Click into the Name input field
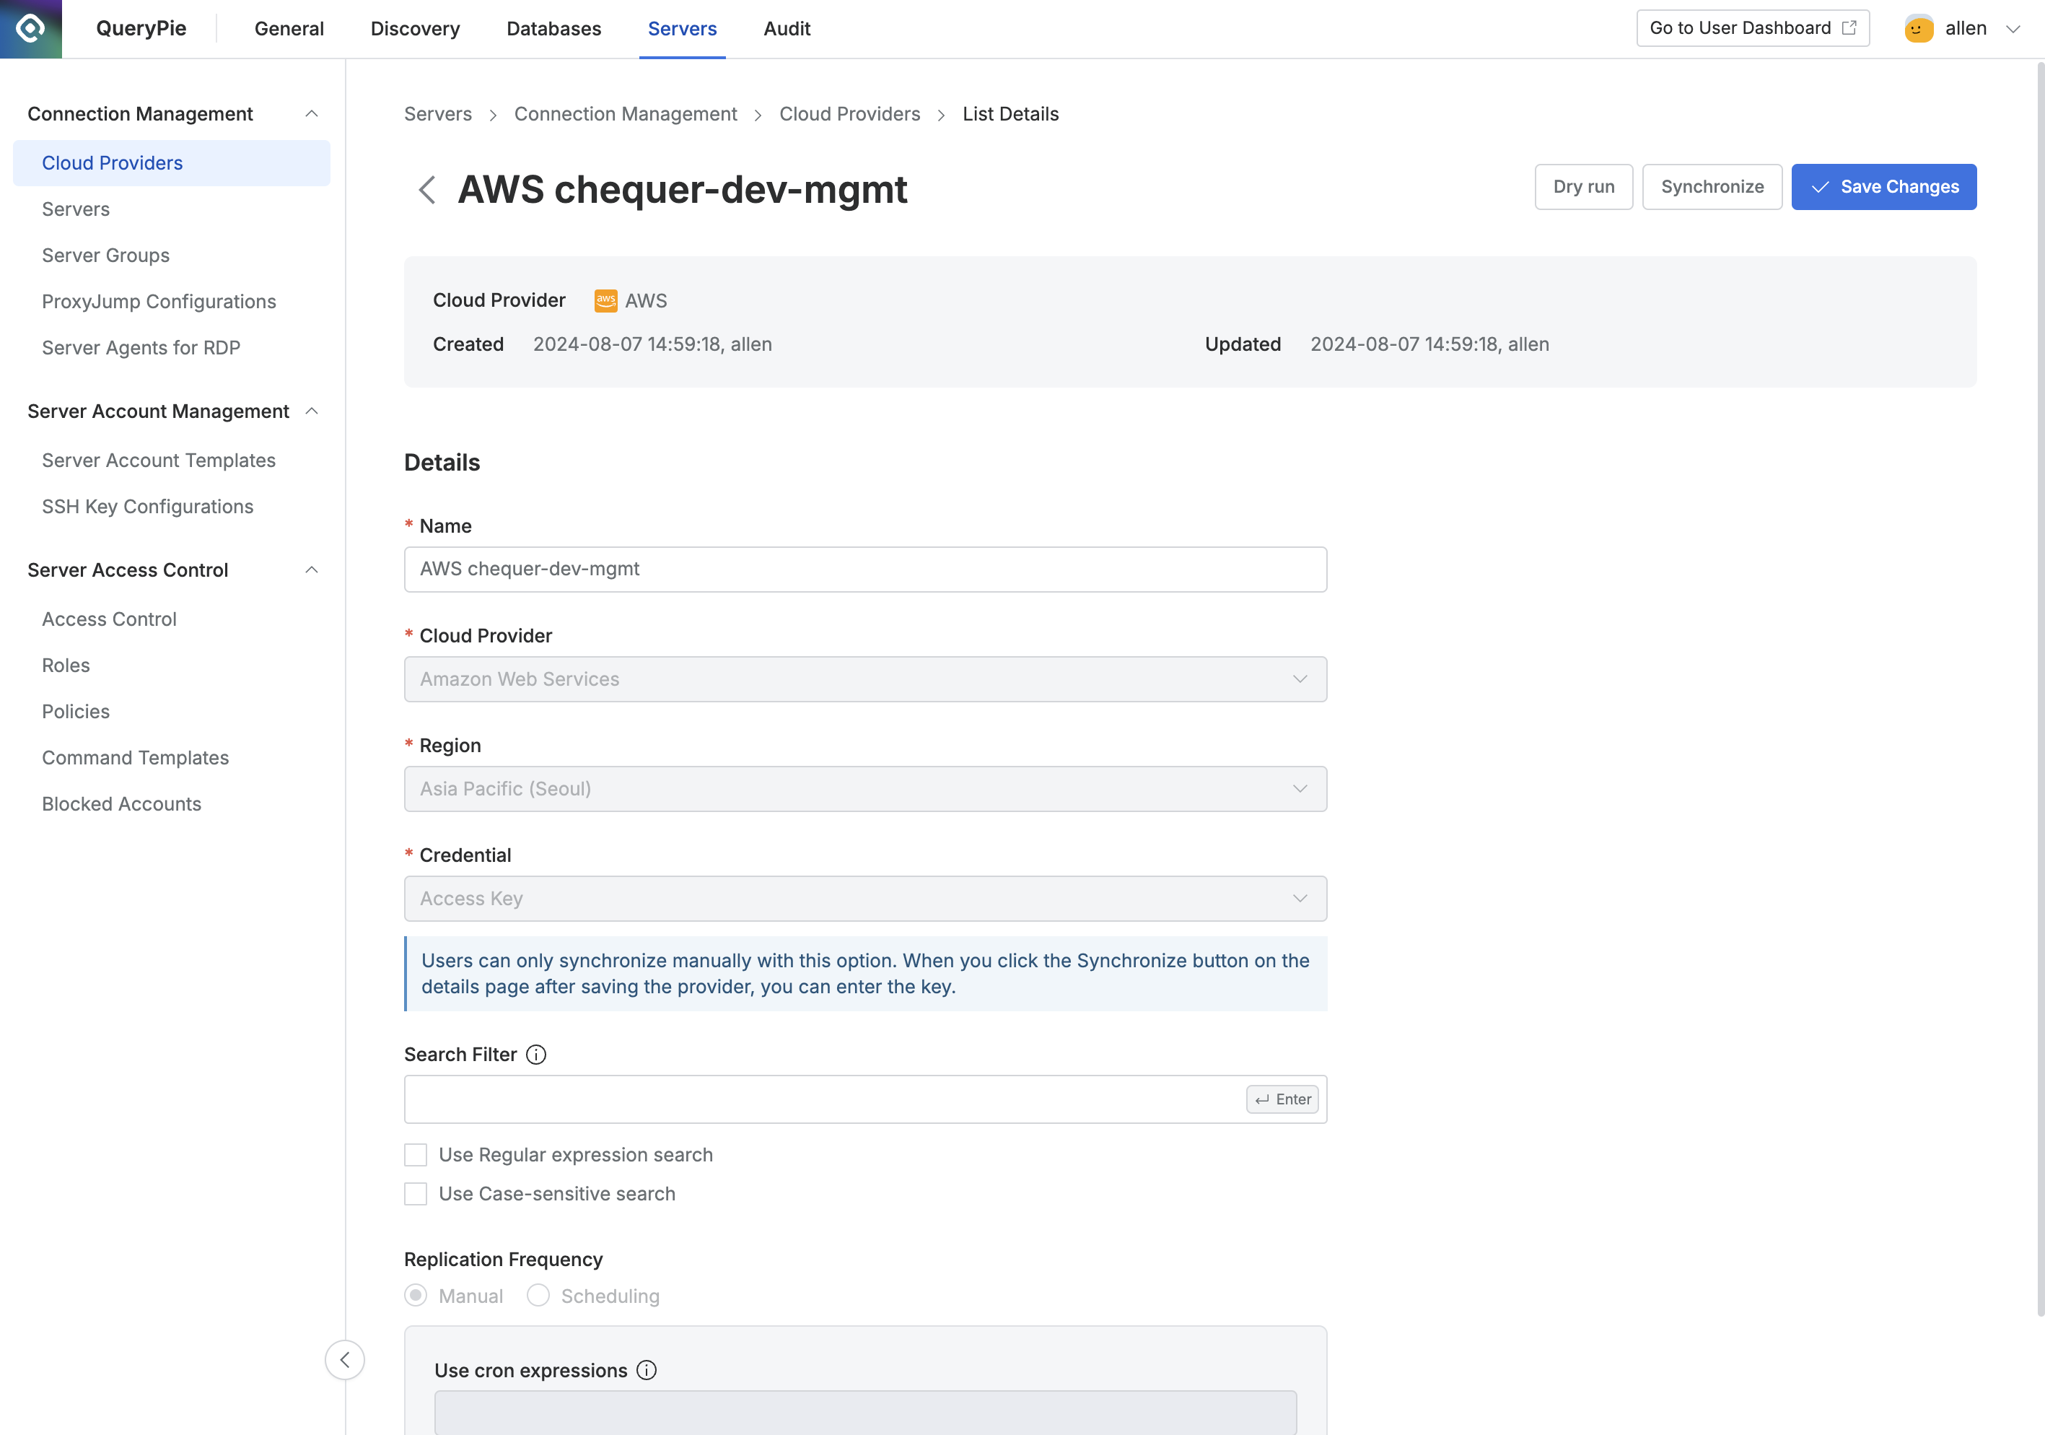Viewport: 2045px width, 1435px height. [x=865, y=570]
